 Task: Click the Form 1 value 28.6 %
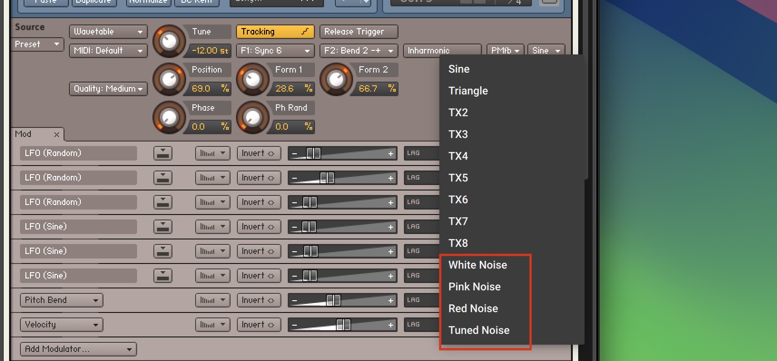[293, 89]
